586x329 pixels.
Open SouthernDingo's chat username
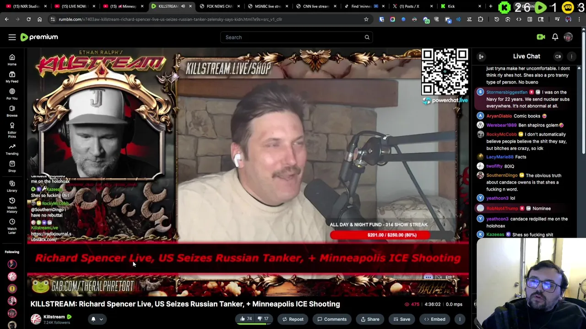502,175
